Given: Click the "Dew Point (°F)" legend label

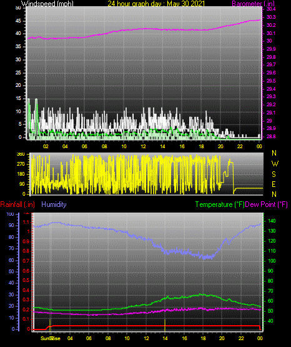Looking at the screenshot, I should pyautogui.click(x=266, y=204).
